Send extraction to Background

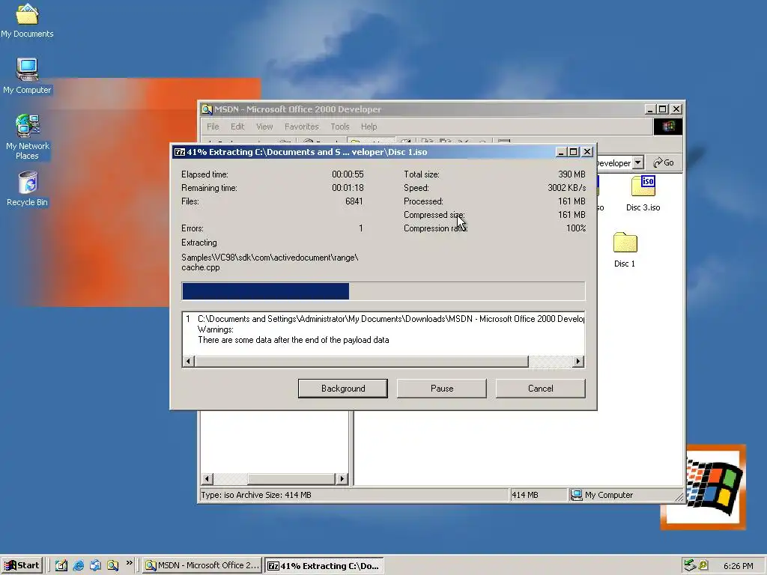tap(343, 389)
